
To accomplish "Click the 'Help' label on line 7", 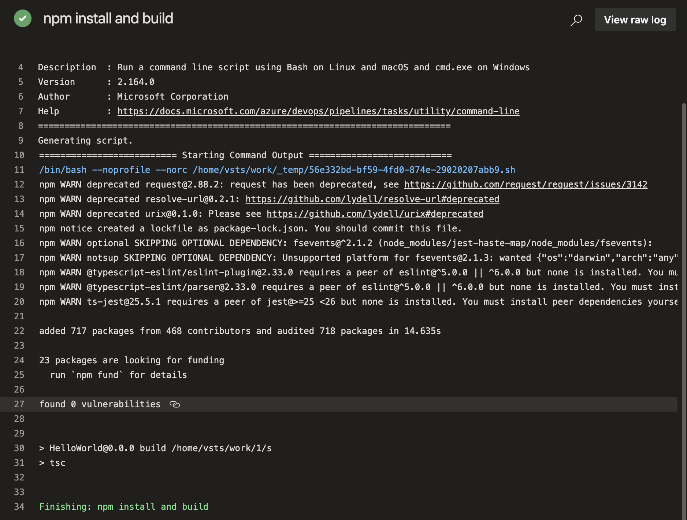I will 49,111.
